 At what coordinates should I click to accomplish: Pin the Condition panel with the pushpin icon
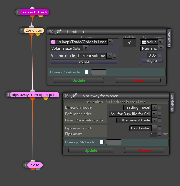tap(59, 31)
